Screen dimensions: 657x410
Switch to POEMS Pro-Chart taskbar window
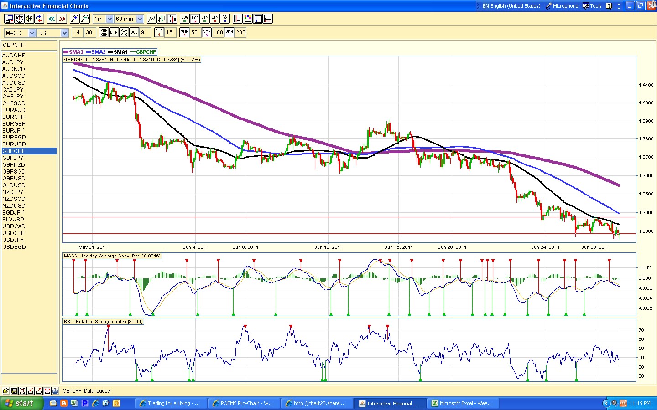pos(244,403)
